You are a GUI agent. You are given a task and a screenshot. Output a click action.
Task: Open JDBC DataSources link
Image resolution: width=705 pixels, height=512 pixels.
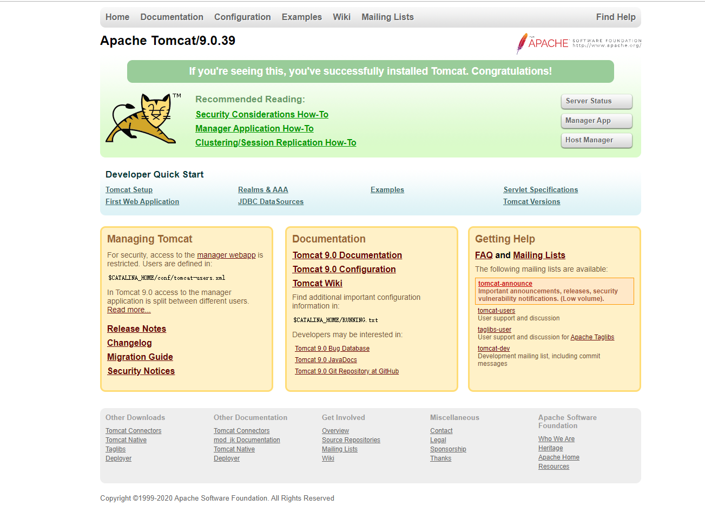tap(271, 201)
